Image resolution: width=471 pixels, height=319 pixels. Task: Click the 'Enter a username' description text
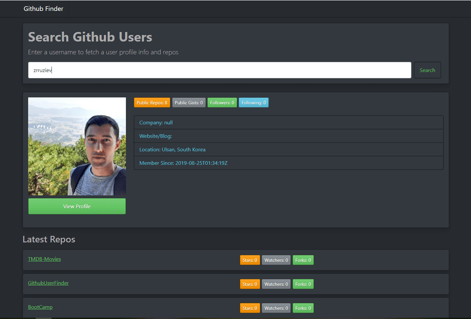coord(103,52)
